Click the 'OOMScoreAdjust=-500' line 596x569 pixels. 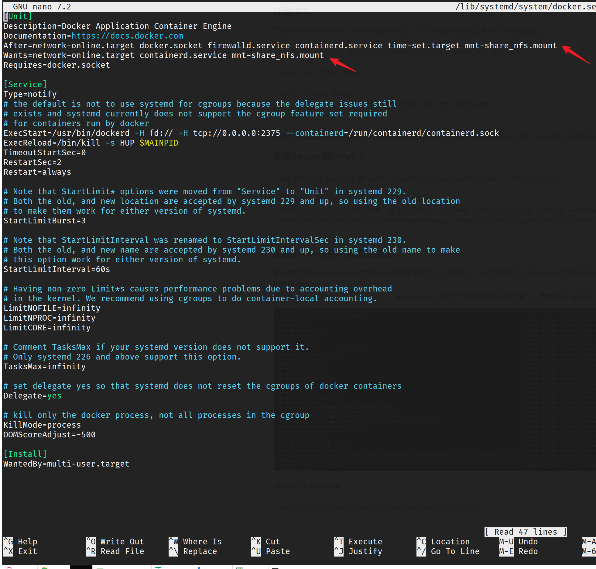pyautogui.click(x=50, y=435)
